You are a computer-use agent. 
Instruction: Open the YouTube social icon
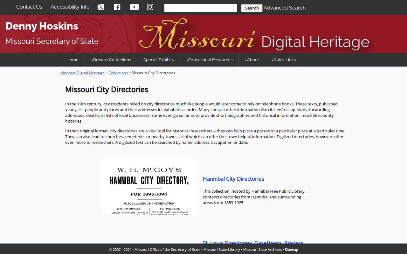(134, 7)
